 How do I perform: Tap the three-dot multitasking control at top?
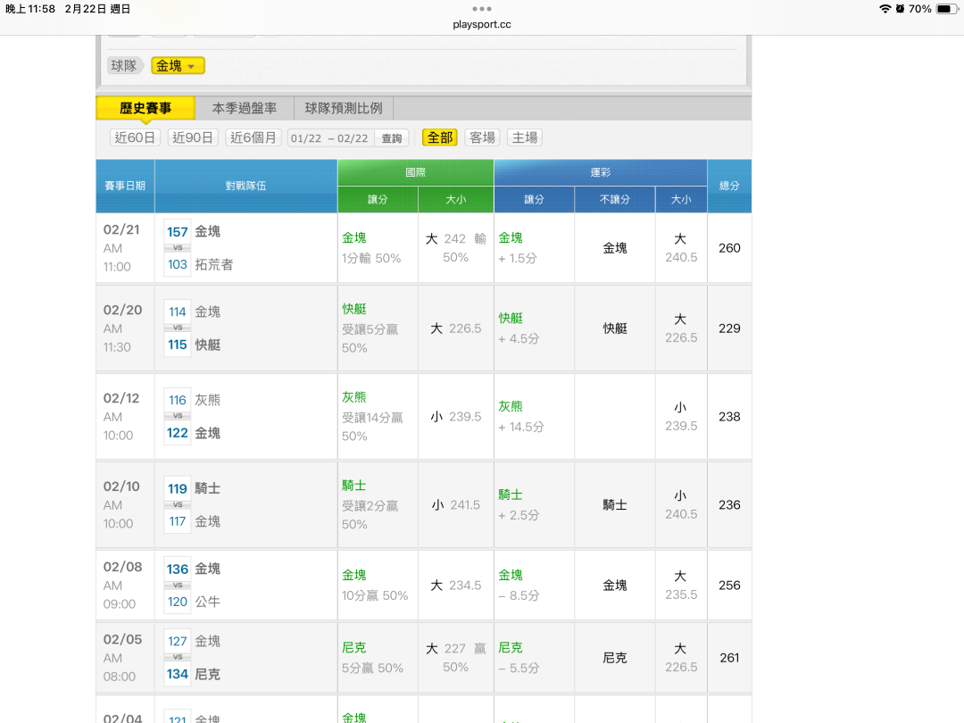pos(482,9)
